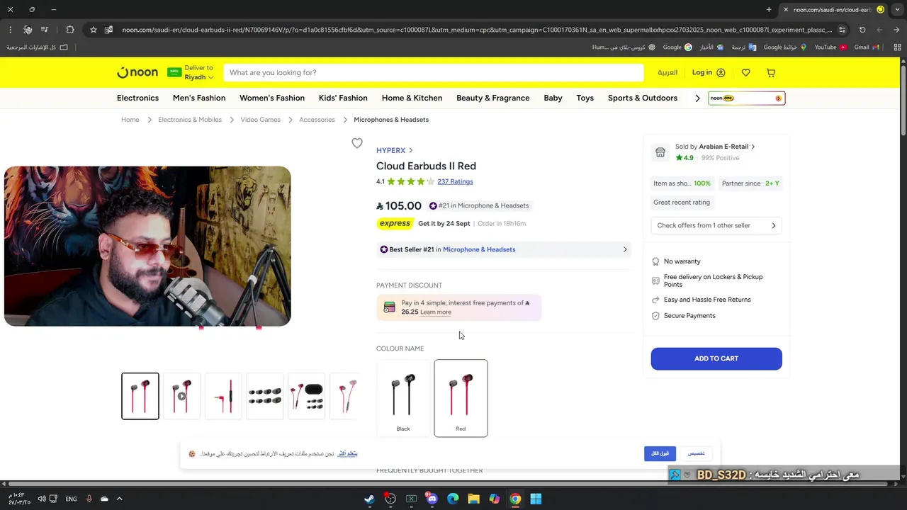Open the Women's Fashion category menu

(272, 98)
